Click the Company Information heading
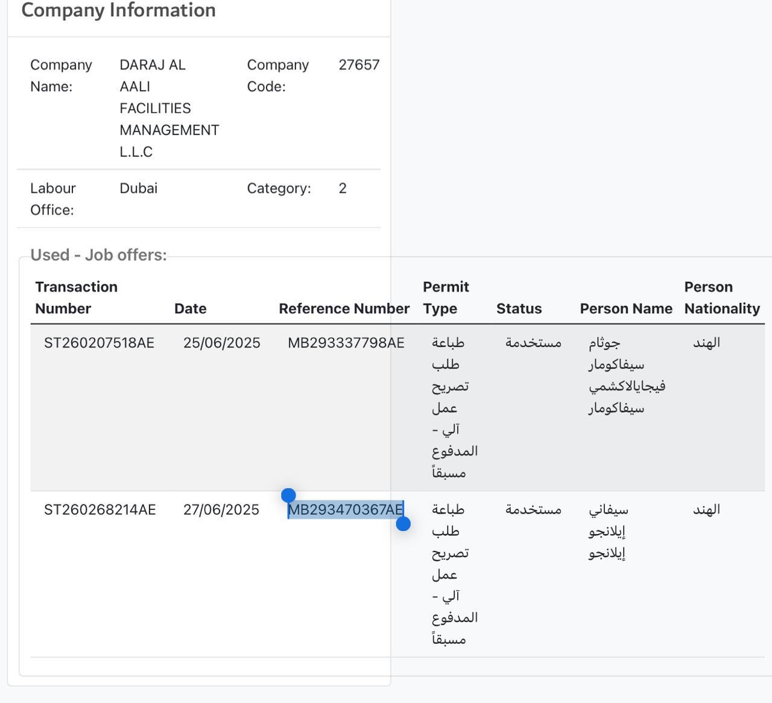 point(118,10)
